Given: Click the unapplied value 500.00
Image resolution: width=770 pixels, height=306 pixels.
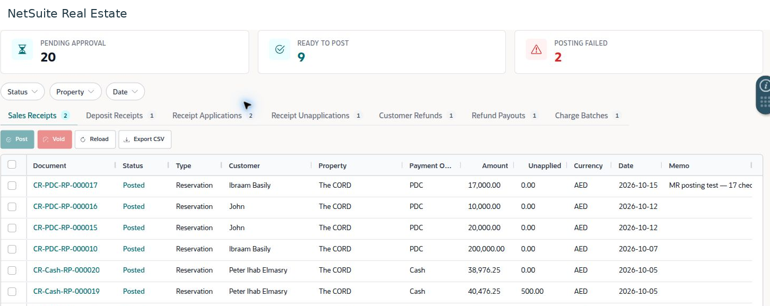Looking at the screenshot, I should (x=532, y=292).
